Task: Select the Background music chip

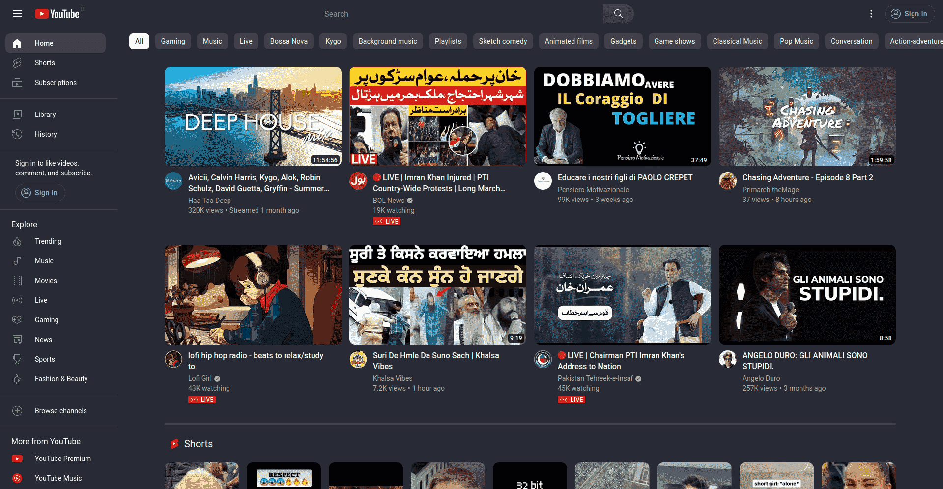Action: tap(387, 41)
